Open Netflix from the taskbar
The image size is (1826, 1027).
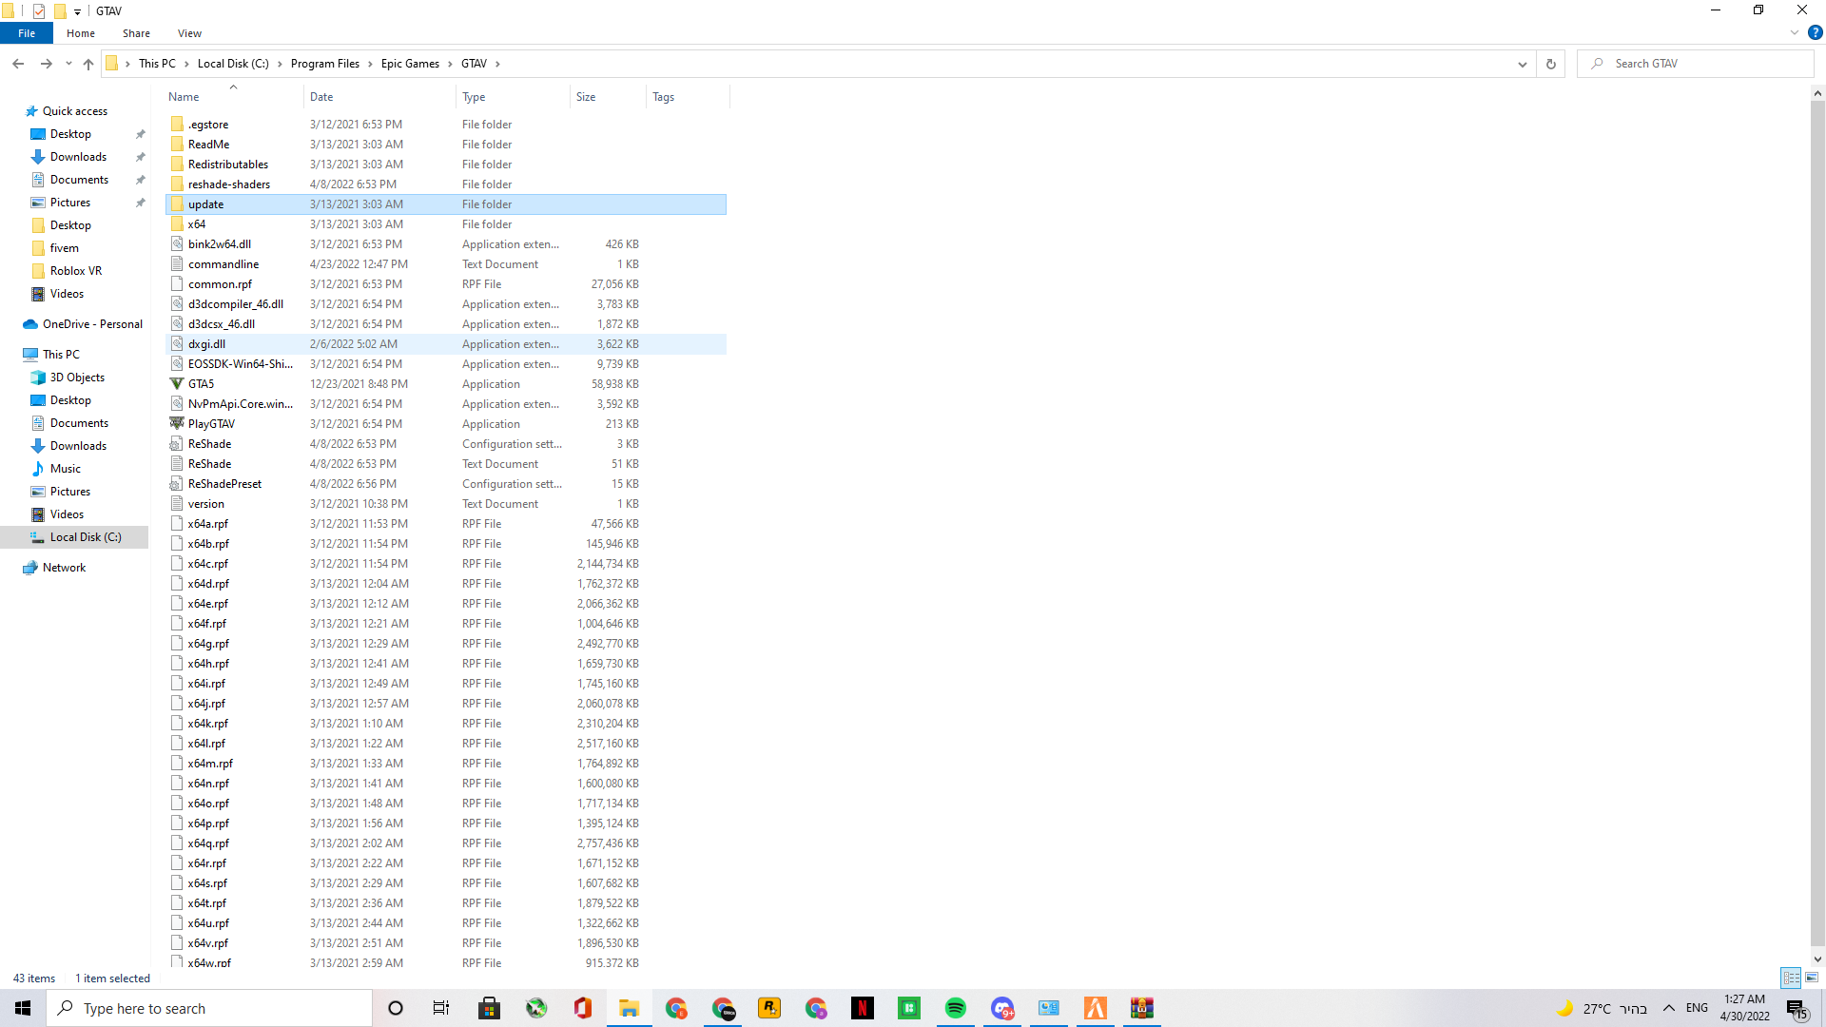862,1008
